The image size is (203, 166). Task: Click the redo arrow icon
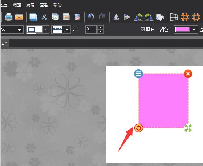tap(102, 17)
